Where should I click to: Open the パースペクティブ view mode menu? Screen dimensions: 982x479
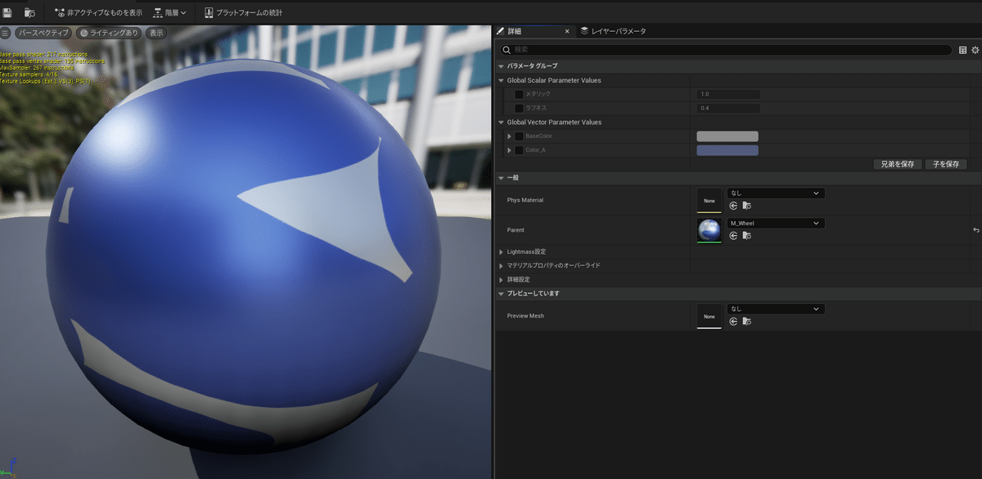point(44,33)
